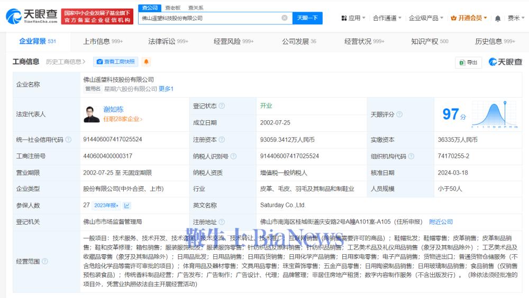Clear the search box with the X icon
The height and width of the screenshot is (298, 529).
click(x=285, y=18)
